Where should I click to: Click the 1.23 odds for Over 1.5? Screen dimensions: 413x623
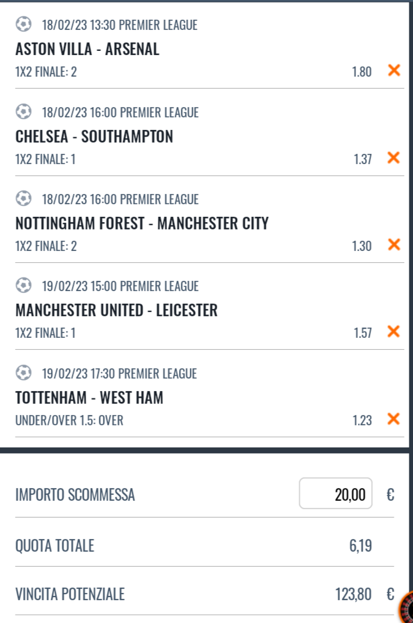pyautogui.click(x=362, y=421)
